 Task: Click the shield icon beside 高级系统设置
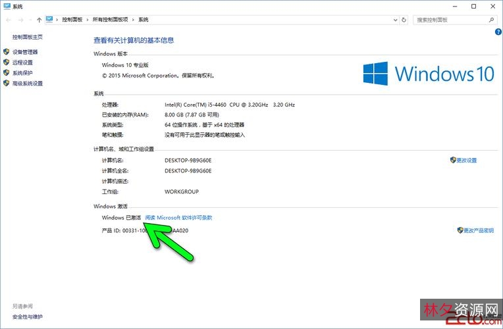point(6,83)
